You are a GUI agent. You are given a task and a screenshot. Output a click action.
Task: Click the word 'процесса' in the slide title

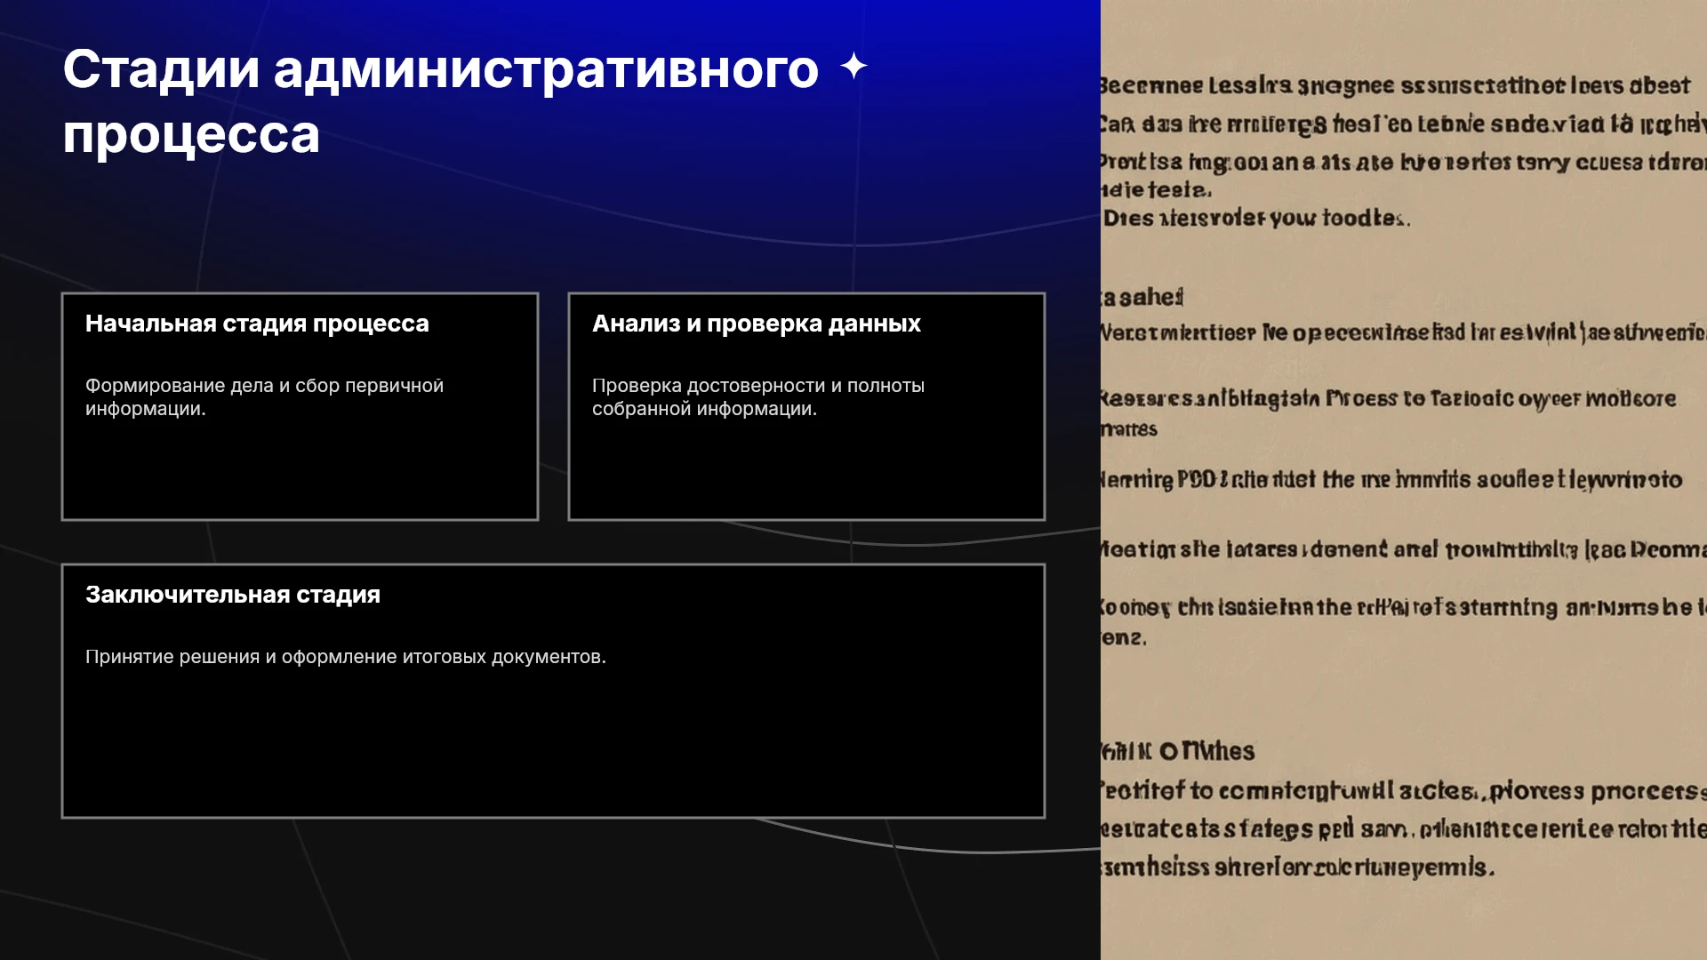point(191,135)
